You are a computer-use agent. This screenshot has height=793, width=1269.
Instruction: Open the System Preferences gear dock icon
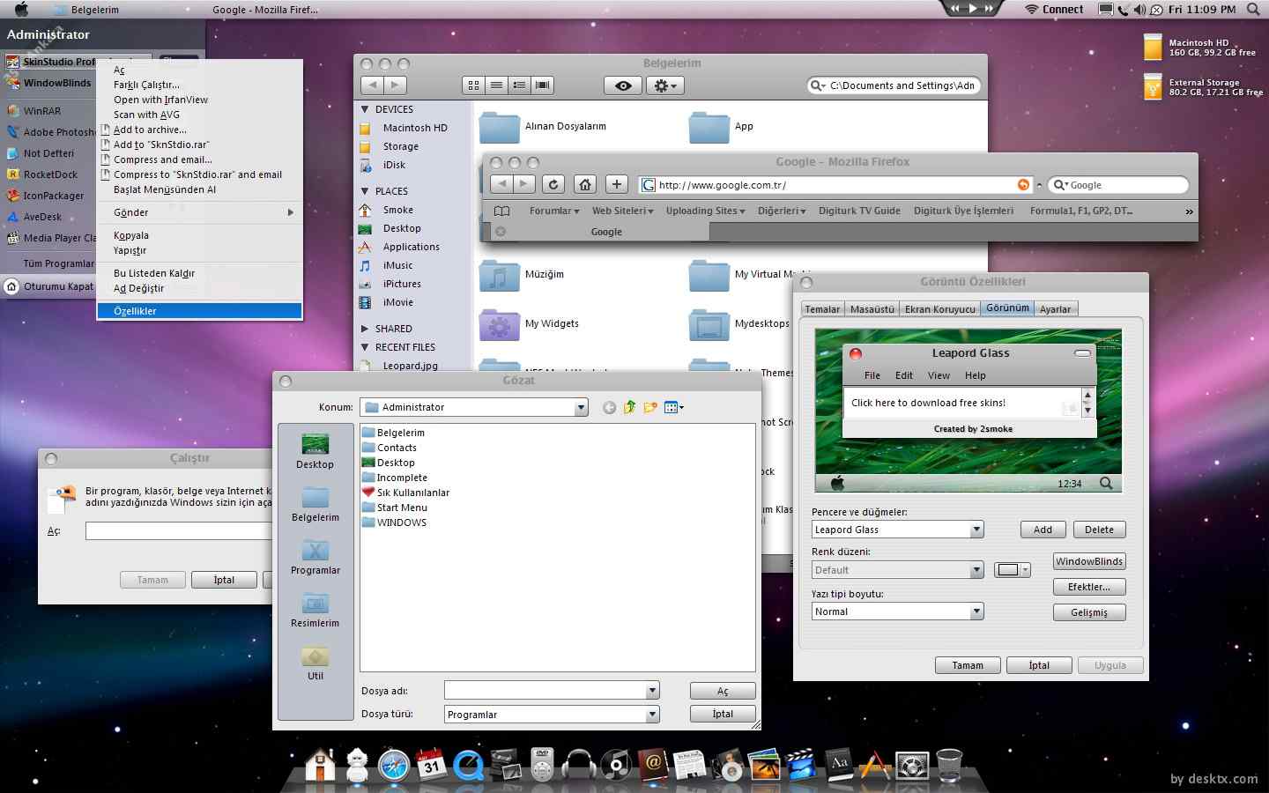point(912,766)
